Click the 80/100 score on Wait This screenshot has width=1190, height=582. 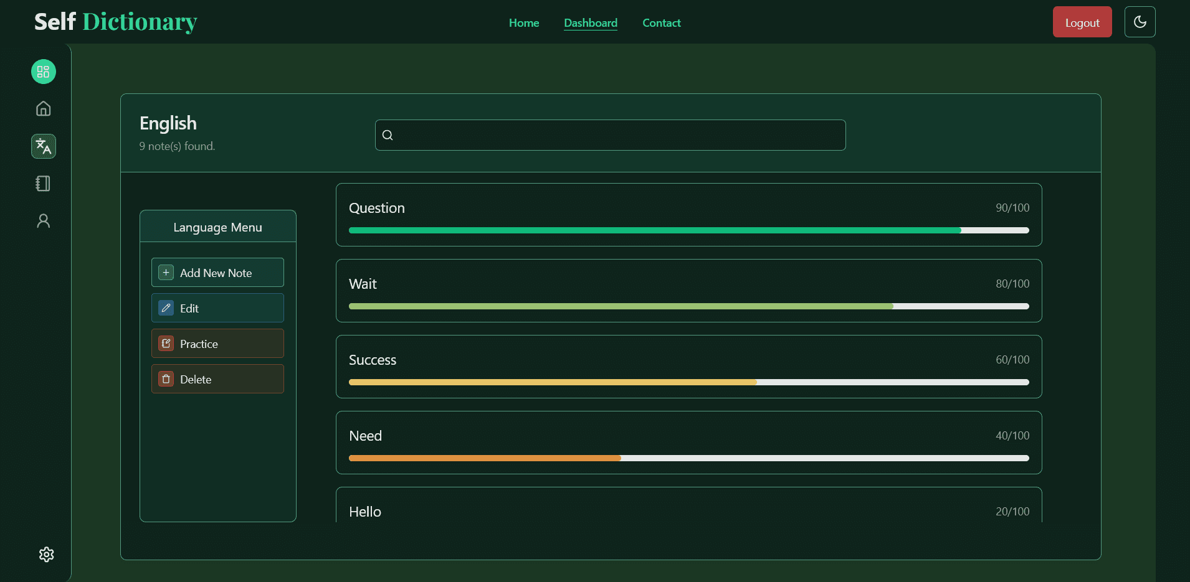click(1012, 284)
